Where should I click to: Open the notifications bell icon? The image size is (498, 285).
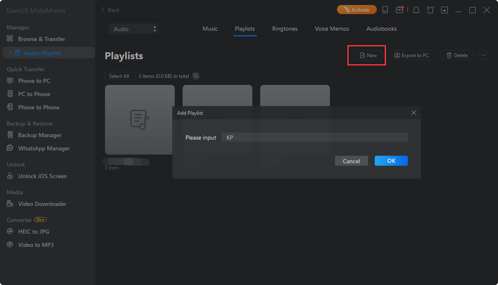tap(416, 10)
